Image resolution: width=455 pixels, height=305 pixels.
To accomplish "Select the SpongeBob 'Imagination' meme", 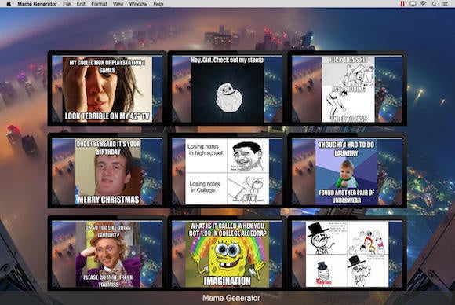I will (x=227, y=253).
